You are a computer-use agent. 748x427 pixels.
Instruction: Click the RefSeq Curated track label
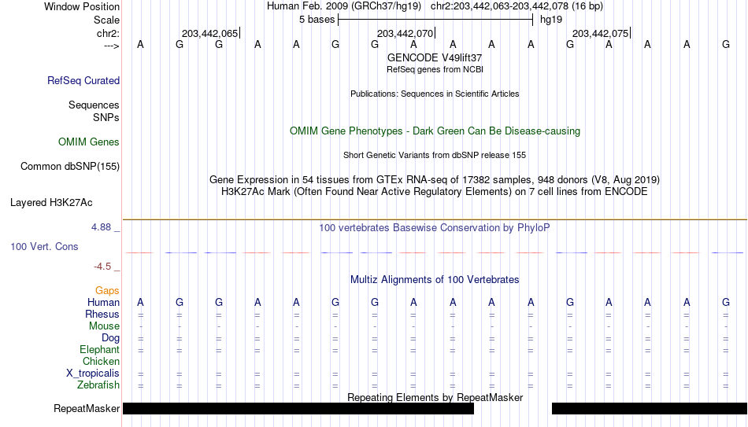[x=83, y=80]
